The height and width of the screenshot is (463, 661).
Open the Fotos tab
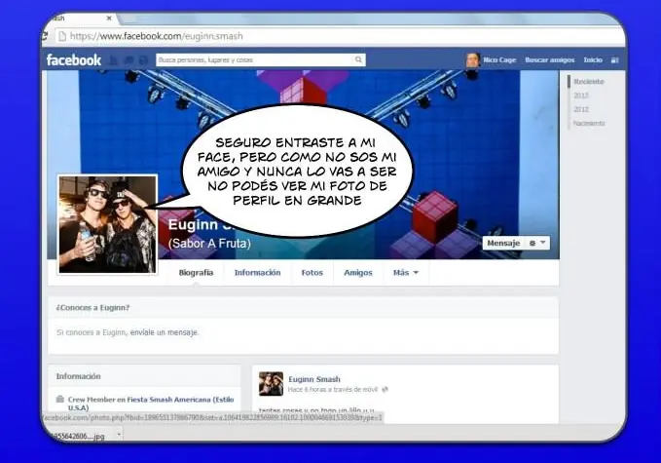coord(312,273)
